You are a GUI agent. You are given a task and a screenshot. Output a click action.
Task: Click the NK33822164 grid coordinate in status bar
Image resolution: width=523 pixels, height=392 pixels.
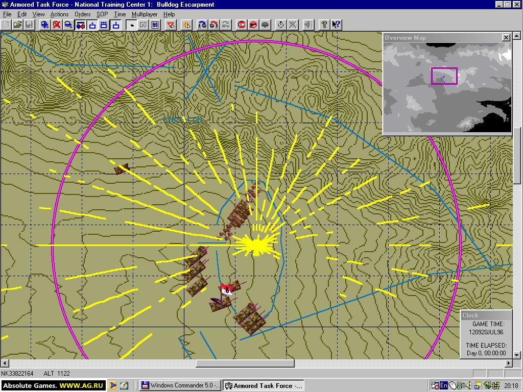click(17, 373)
